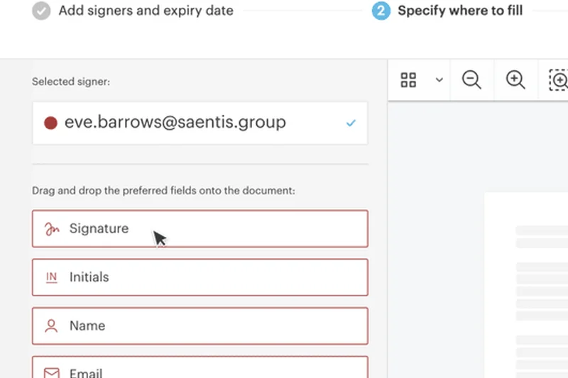
Task: Select the "Specify where to fill" step
Action: click(460, 11)
